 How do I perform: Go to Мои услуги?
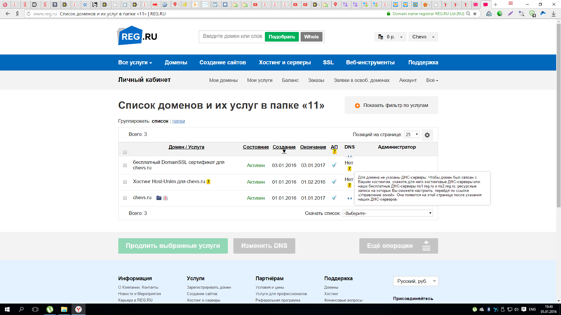click(259, 80)
